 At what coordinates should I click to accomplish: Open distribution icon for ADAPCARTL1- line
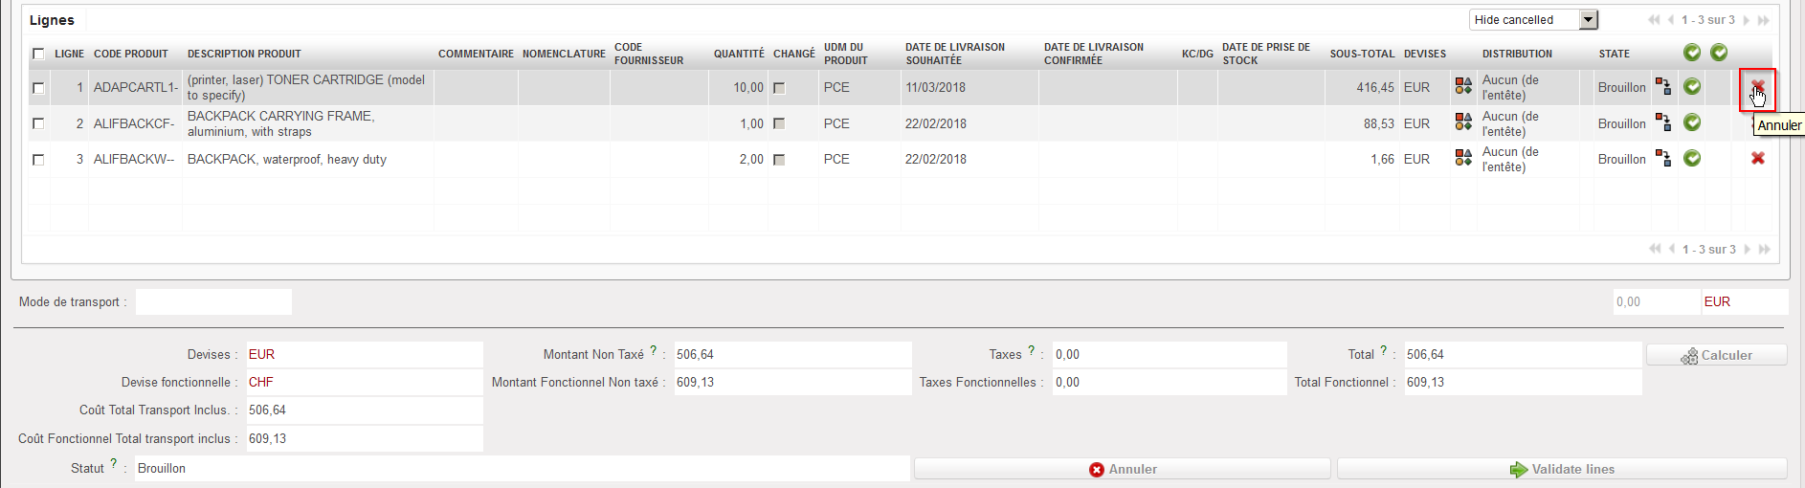pos(1463,87)
